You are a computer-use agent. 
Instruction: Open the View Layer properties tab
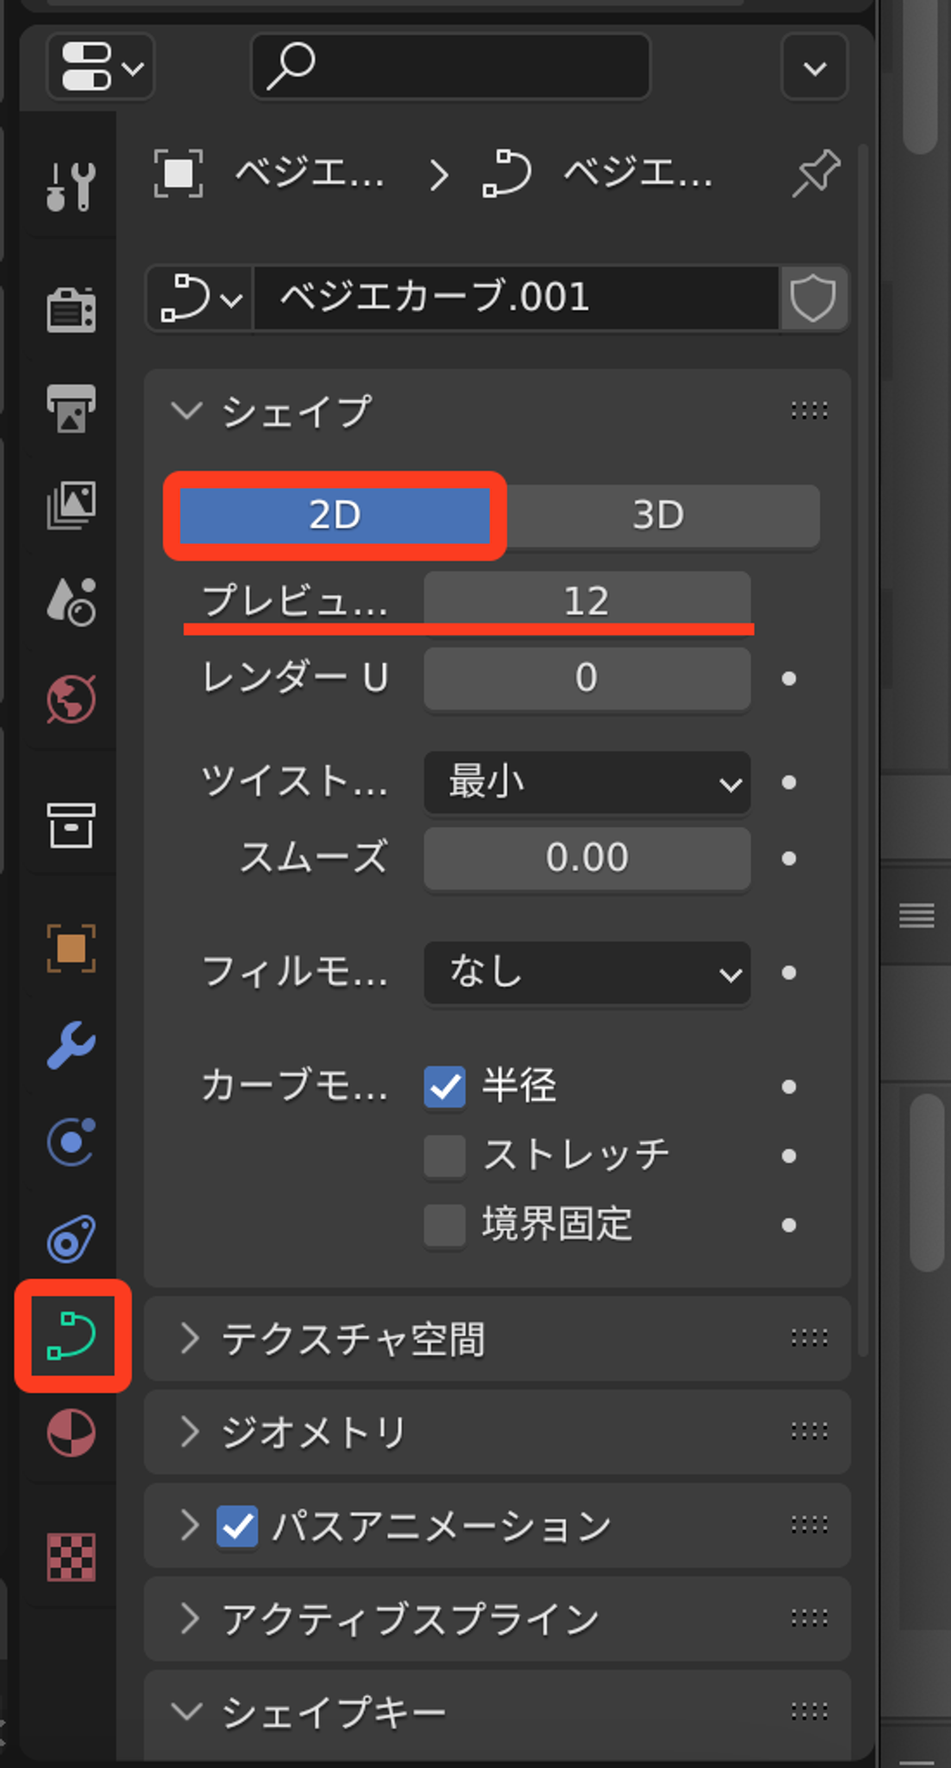pyautogui.click(x=71, y=504)
